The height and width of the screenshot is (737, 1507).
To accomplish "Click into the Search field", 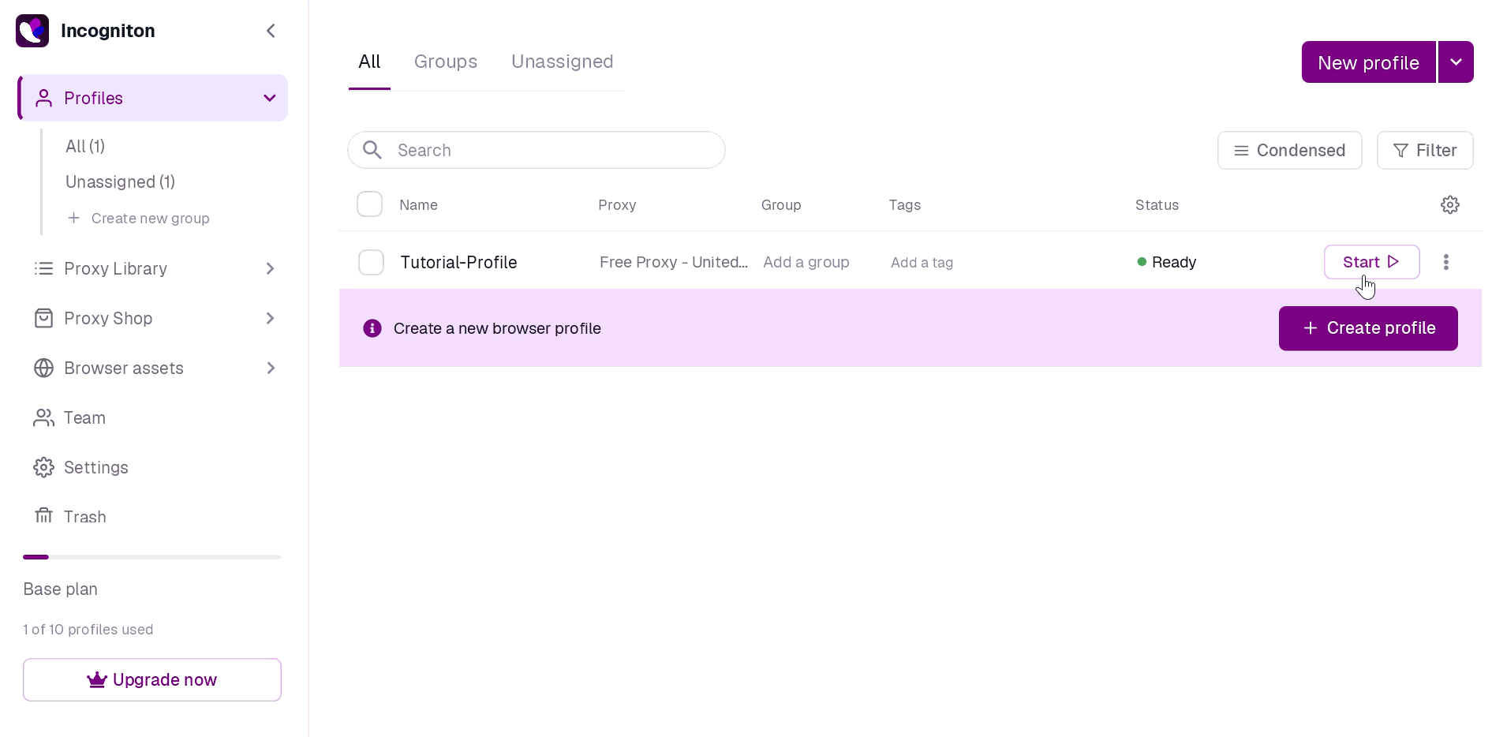I will [537, 150].
